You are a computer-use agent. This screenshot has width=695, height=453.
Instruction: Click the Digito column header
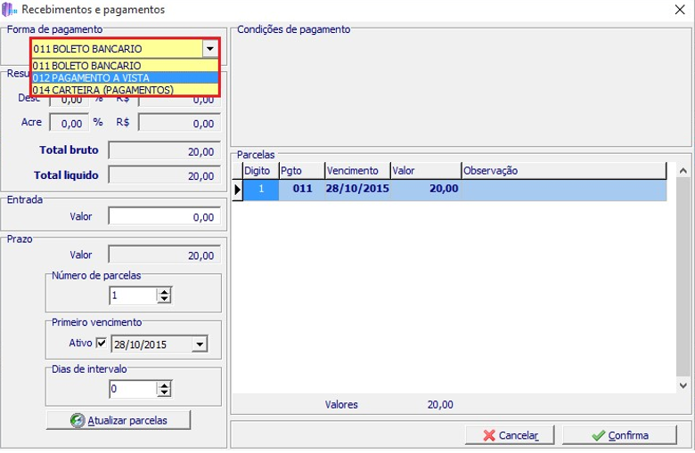[x=260, y=171]
